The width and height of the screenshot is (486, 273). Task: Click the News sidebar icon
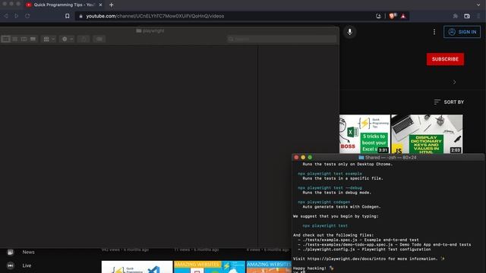point(10,253)
